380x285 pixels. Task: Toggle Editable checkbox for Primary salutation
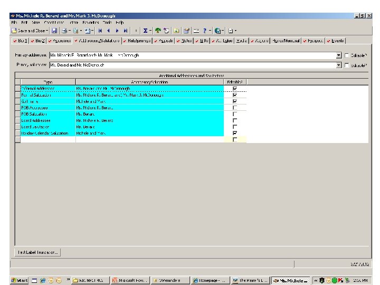[x=347, y=65]
